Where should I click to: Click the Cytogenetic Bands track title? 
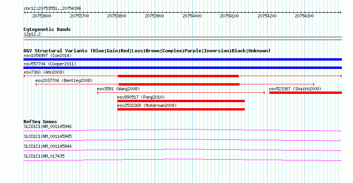47,29
